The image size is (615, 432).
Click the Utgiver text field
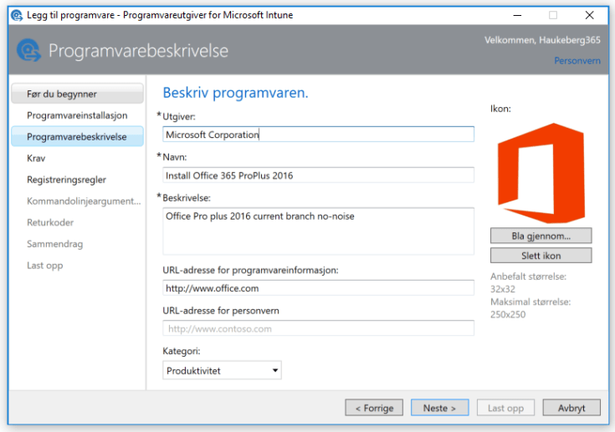tap(318, 134)
